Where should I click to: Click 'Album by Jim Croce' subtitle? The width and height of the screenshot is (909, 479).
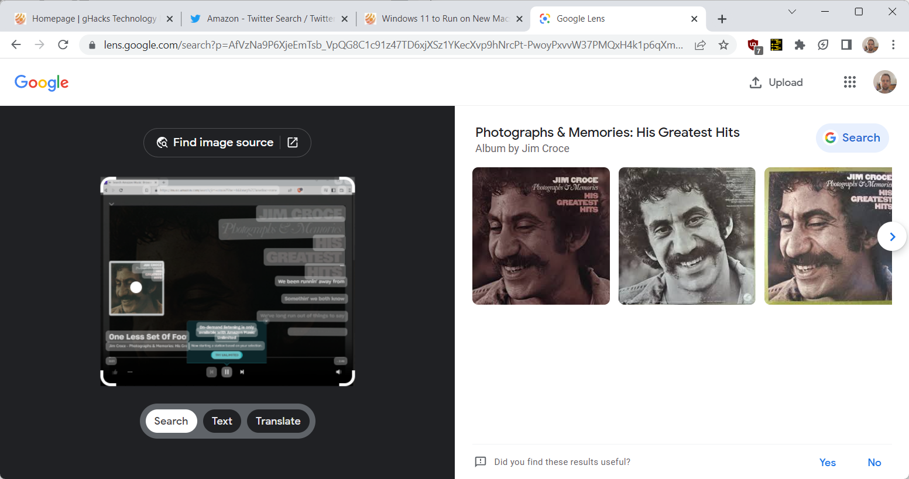click(x=522, y=149)
